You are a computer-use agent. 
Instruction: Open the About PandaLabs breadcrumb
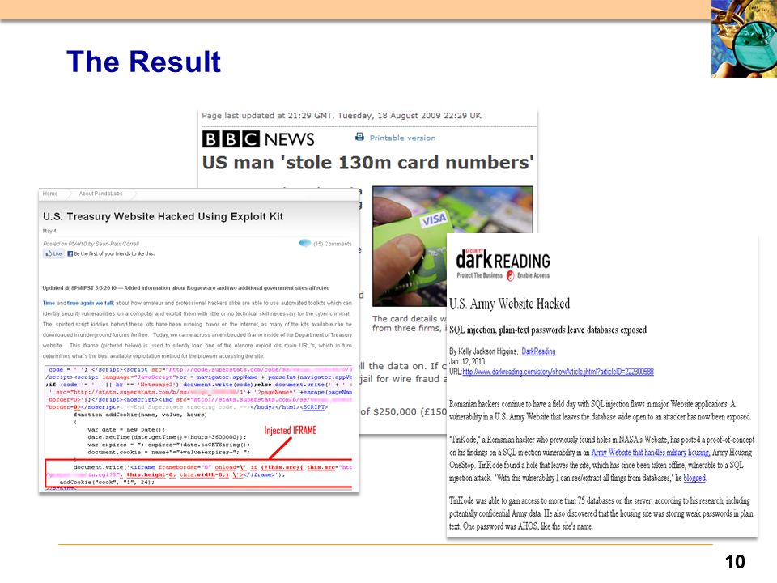tap(100, 194)
